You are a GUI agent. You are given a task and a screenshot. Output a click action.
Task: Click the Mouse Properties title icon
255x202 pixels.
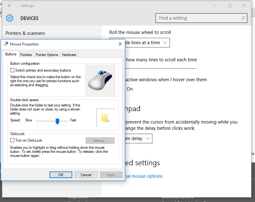(x=6, y=44)
